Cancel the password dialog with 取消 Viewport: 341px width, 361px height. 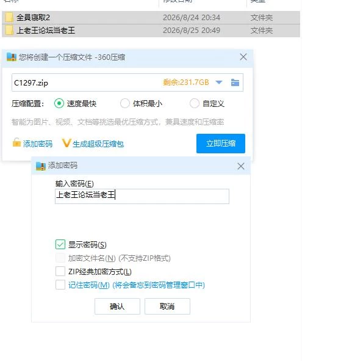point(167,306)
